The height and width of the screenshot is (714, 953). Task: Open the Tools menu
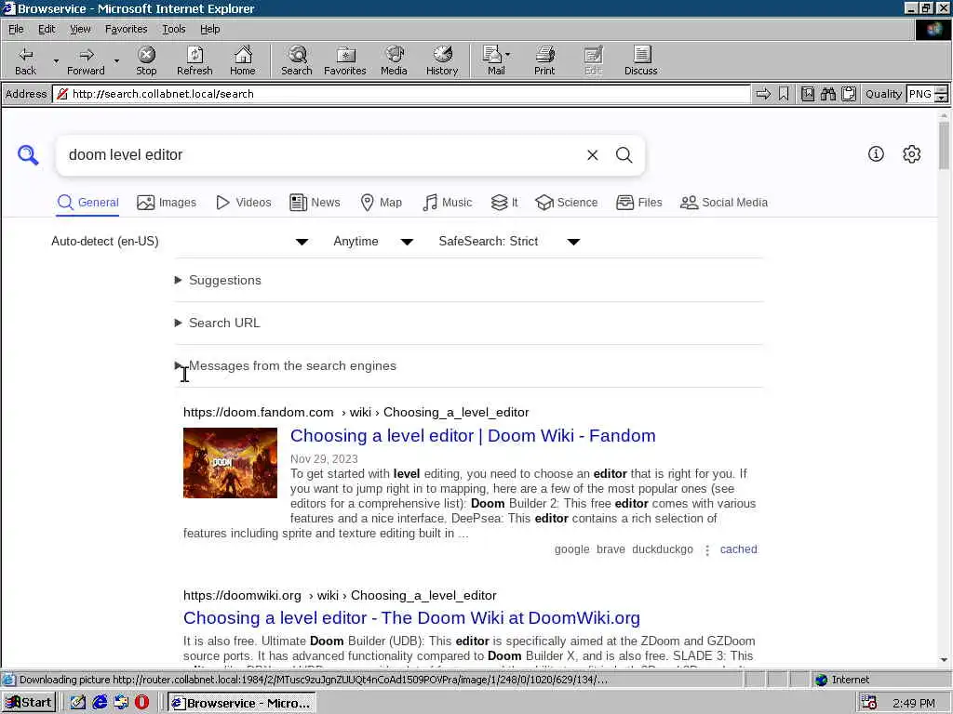click(x=173, y=29)
